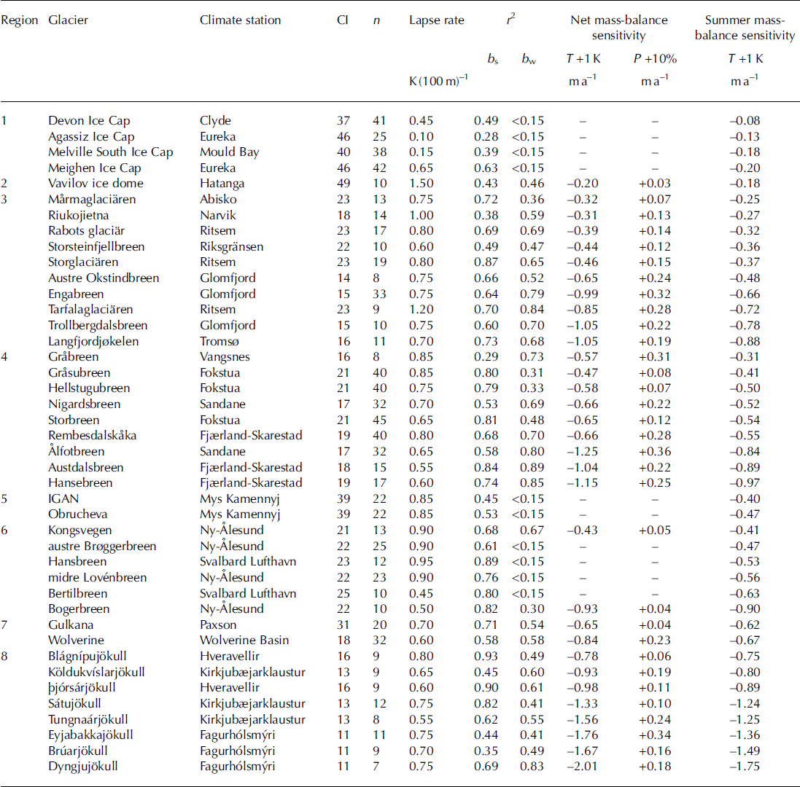Select 'Eyjabakkajökull' glacier name

coord(91,735)
